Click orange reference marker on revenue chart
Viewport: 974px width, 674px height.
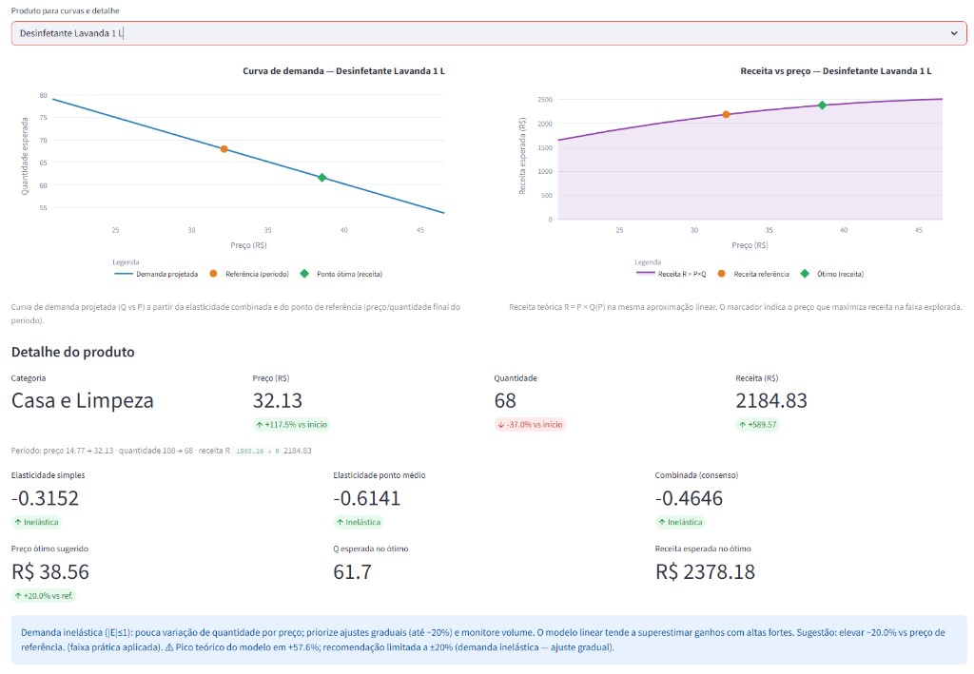tap(726, 115)
